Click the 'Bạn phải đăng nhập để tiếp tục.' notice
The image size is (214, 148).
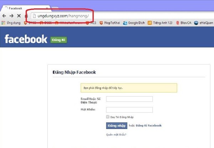pyautogui.click(x=129, y=88)
